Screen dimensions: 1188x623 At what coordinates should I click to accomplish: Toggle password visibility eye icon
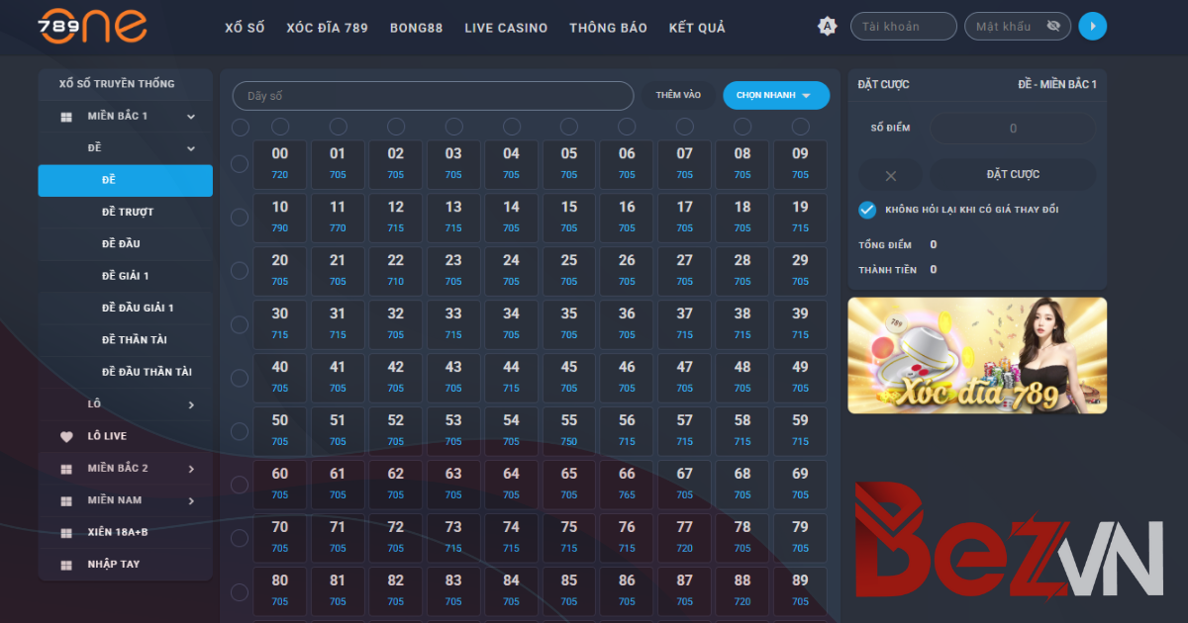[x=1052, y=27]
